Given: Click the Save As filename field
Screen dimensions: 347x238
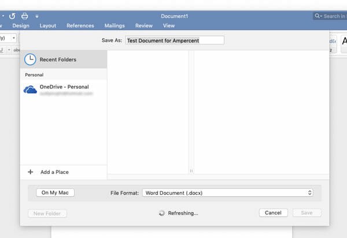Looking at the screenshot, I should coord(175,40).
